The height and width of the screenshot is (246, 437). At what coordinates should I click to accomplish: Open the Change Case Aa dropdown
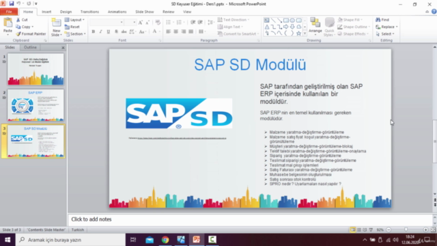point(143,31)
